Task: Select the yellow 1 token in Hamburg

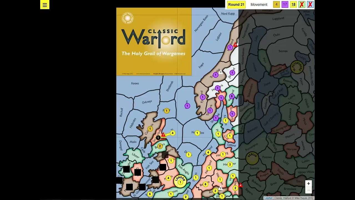Action: [x=223, y=154]
